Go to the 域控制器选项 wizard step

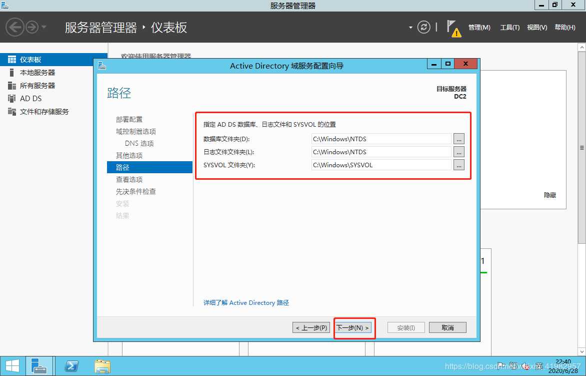(x=135, y=131)
